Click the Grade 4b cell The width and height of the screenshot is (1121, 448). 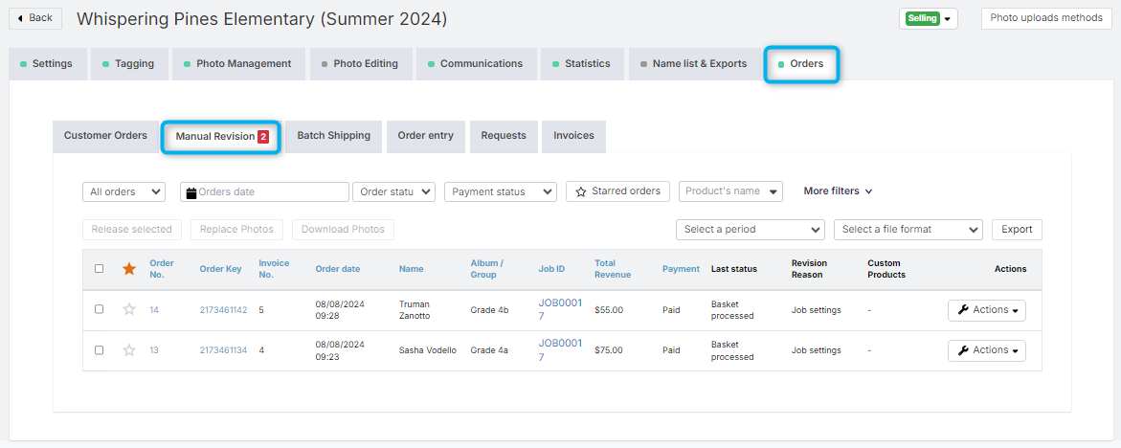click(490, 310)
